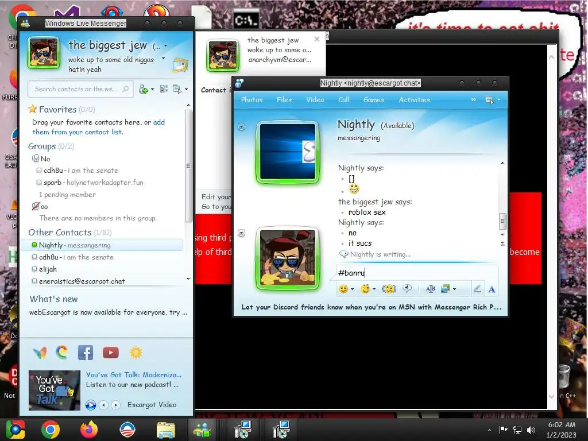Open the smiley emoticon picker in chat
The height and width of the screenshot is (441, 588).
click(343, 289)
